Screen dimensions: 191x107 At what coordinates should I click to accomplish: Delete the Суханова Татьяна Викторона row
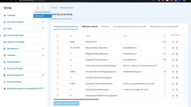177,84
